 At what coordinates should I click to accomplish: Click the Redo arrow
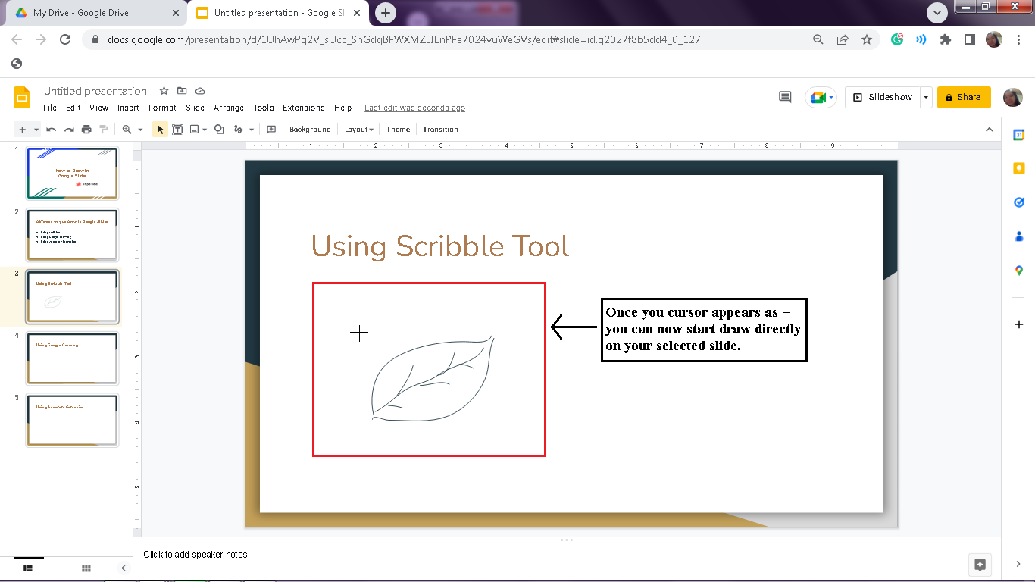click(x=69, y=130)
